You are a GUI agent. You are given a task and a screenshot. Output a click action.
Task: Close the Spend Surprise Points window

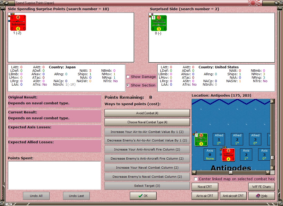tap(276, 3)
